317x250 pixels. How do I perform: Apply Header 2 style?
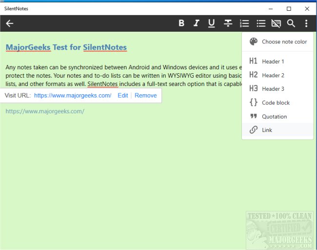(x=277, y=75)
